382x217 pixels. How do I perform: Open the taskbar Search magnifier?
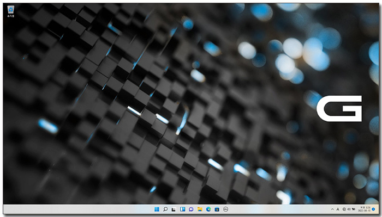pos(165,209)
